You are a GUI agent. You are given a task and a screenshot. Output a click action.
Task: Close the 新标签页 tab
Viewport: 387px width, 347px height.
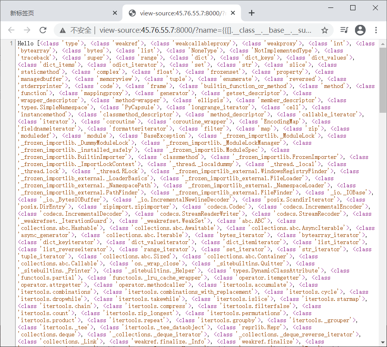pos(115,13)
